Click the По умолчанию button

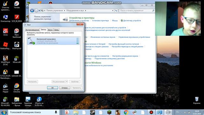pos(59,82)
